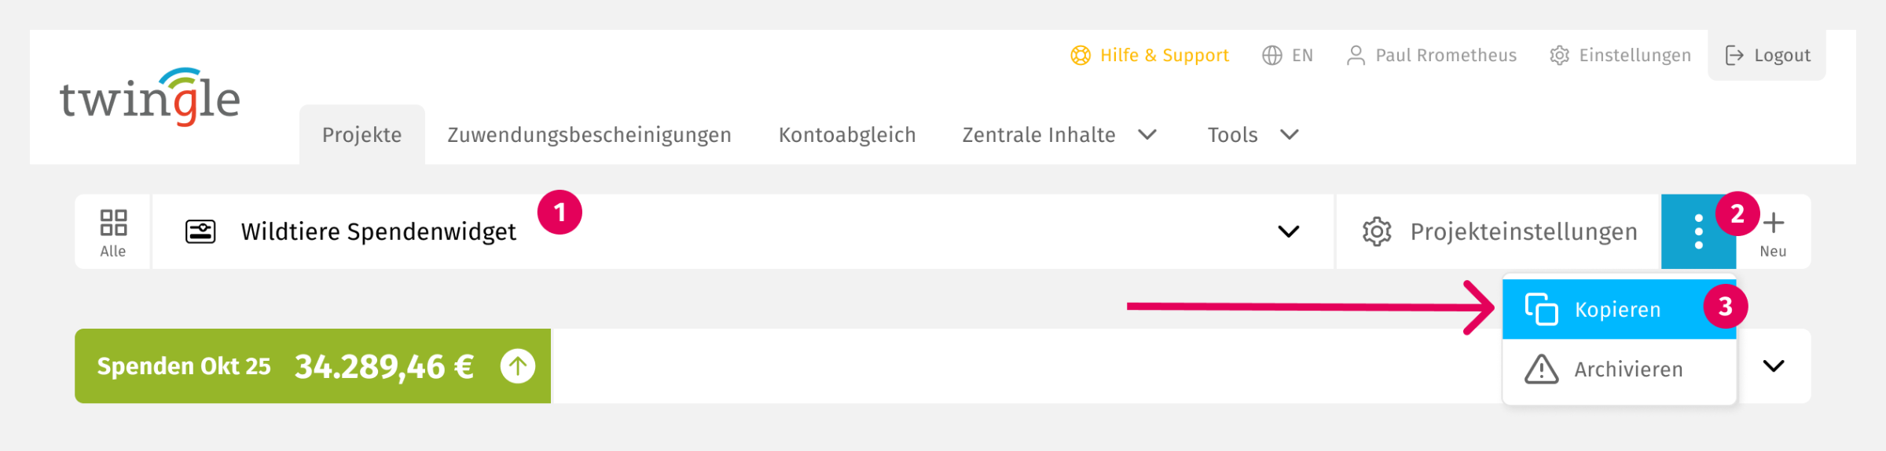Select the Projekte tab
The height and width of the screenshot is (451, 1886).
pyautogui.click(x=361, y=135)
